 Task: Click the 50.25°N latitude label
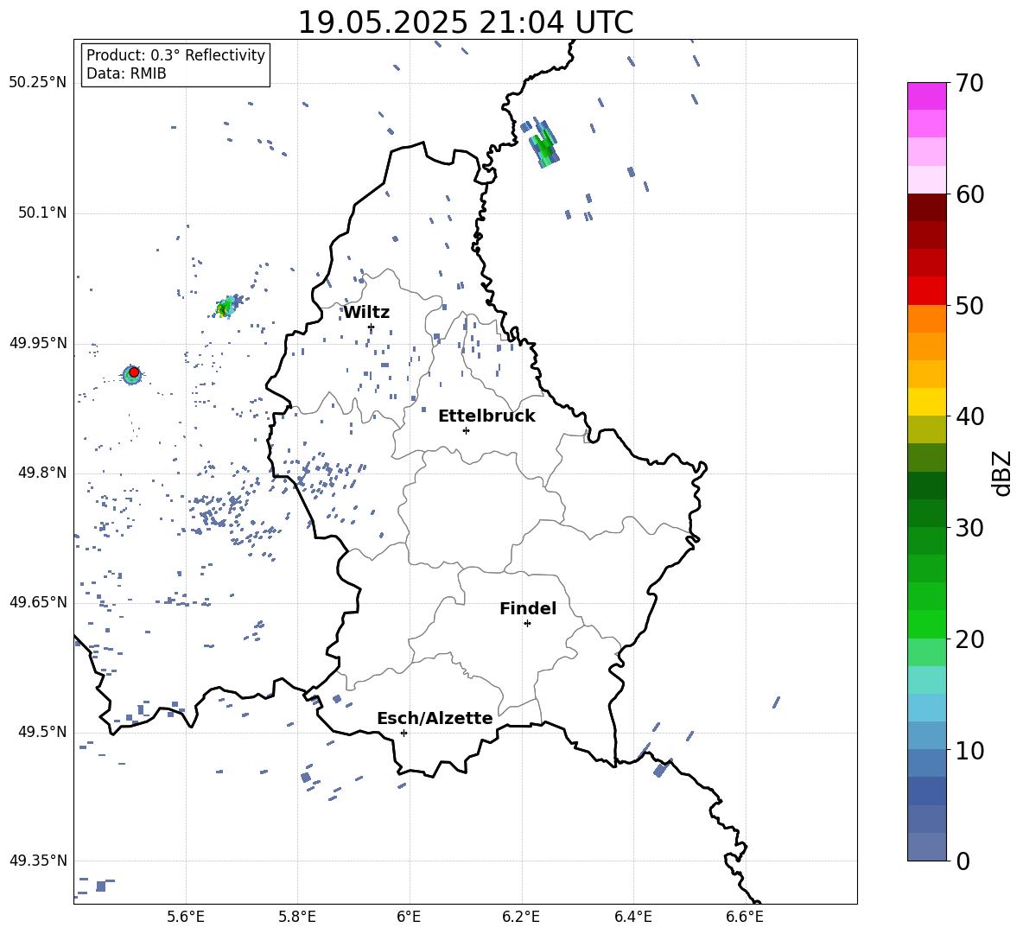coord(38,83)
